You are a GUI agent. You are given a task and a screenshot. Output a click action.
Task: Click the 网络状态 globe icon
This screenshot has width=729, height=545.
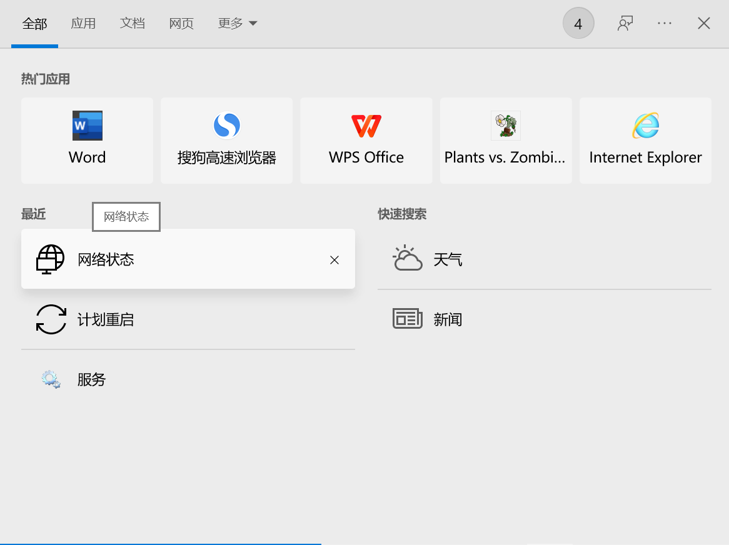coord(50,259)
